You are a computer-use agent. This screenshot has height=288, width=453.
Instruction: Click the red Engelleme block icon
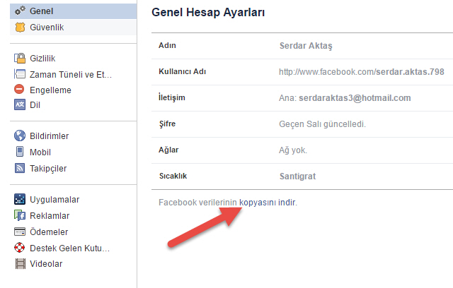pyautogui.click(x=19, y=89)
